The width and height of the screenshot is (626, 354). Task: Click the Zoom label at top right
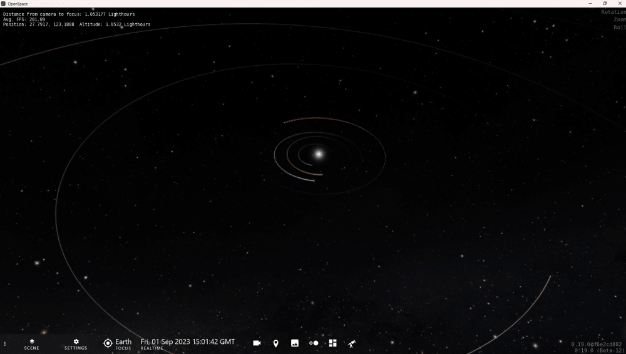tap(620, 19)
